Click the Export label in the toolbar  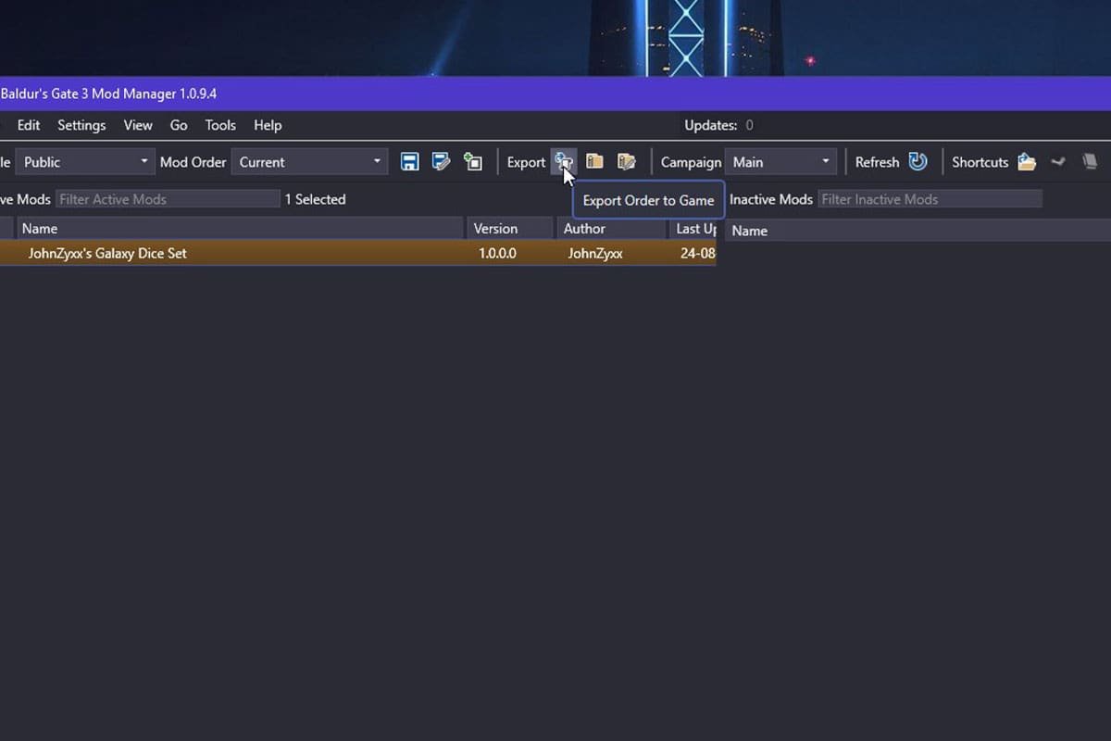click(x=526, y=162)
